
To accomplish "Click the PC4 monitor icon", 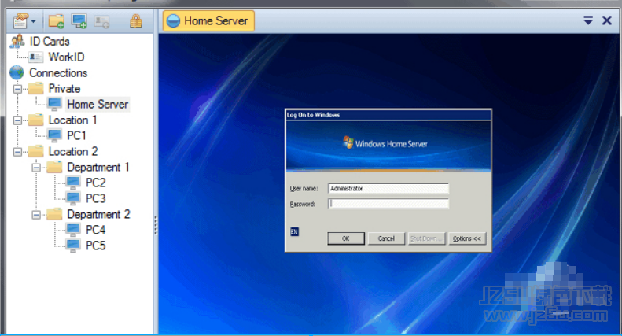I will (x=73, y=230).
